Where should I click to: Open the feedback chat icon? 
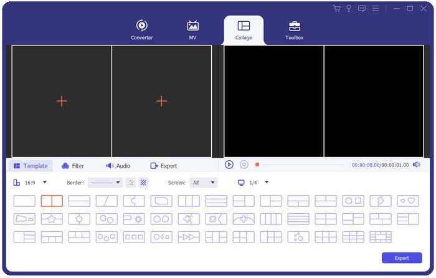(x=362, y=8)
